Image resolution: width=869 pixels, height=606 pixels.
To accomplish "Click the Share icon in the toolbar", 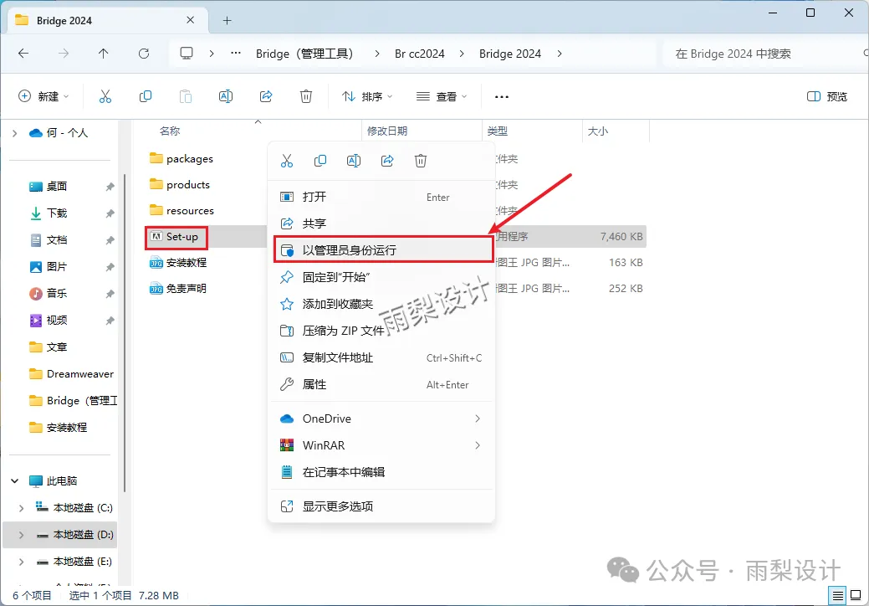I will coord(266,96).
